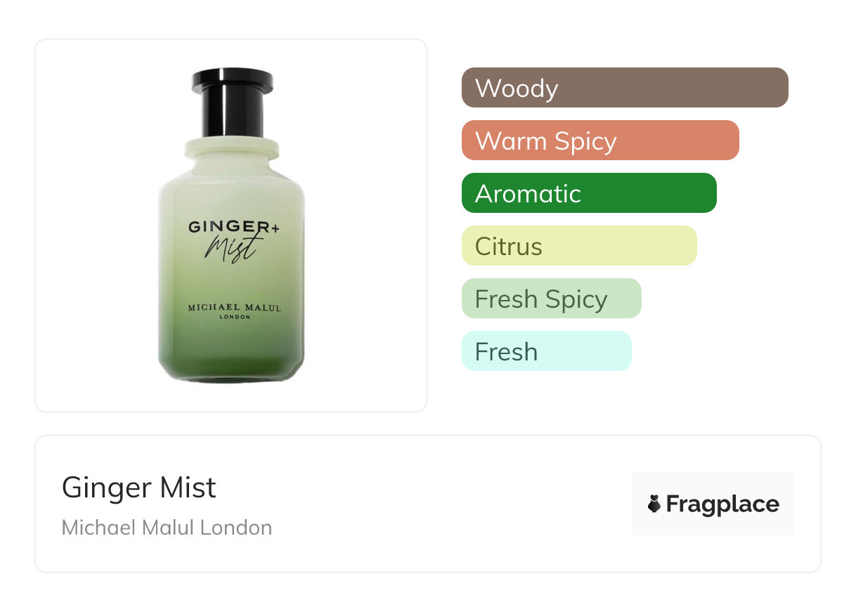Click the black cap of the bottle

click(232, 103)
